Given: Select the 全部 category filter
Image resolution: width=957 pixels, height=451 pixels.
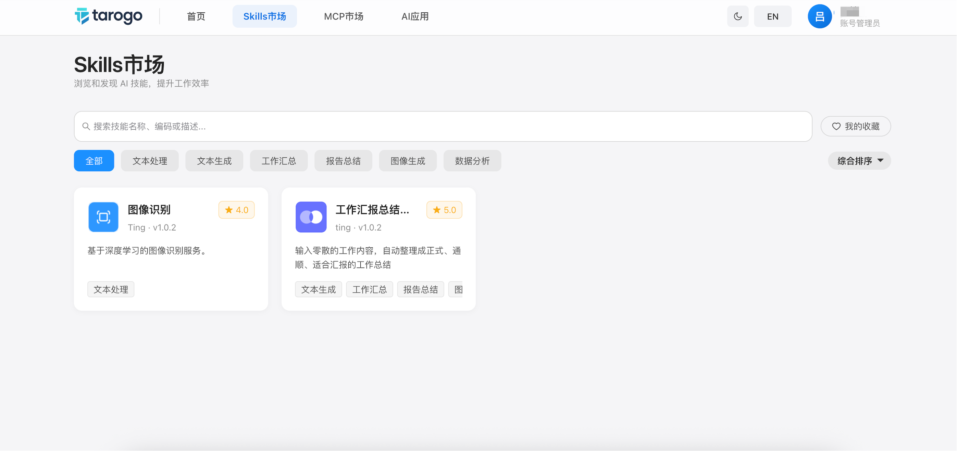Looking at the screenshot, I should (x=94, y=161).
